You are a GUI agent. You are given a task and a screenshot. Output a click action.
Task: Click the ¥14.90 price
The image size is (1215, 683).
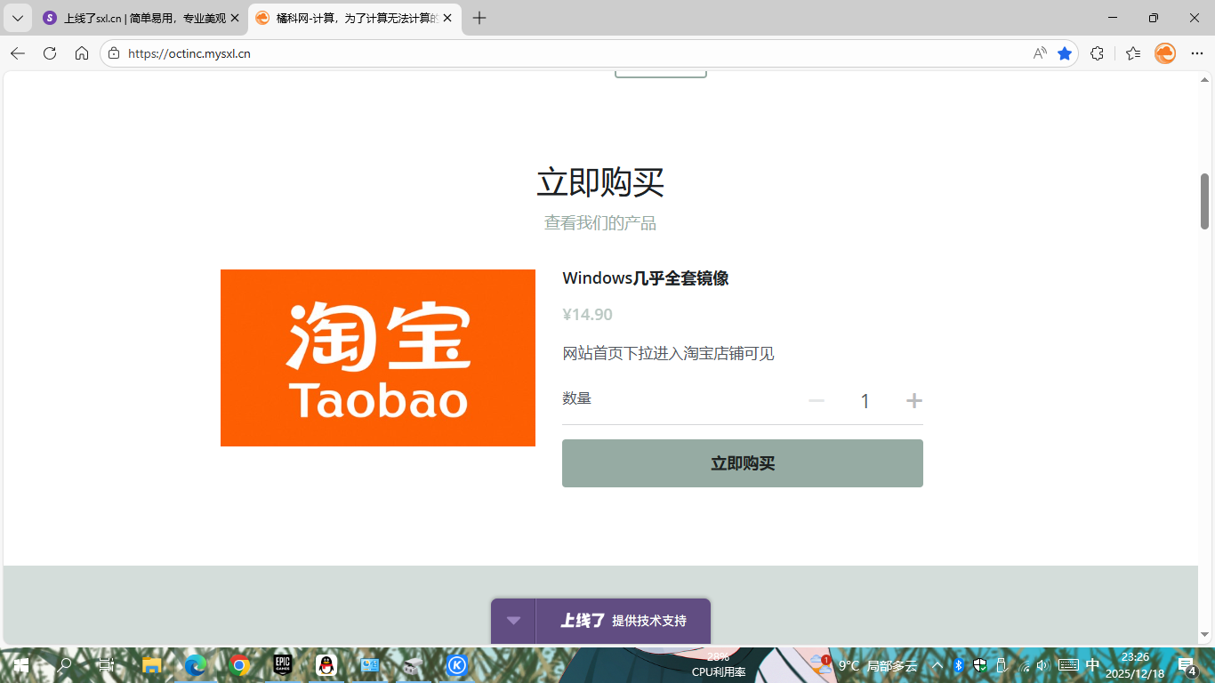587,314
